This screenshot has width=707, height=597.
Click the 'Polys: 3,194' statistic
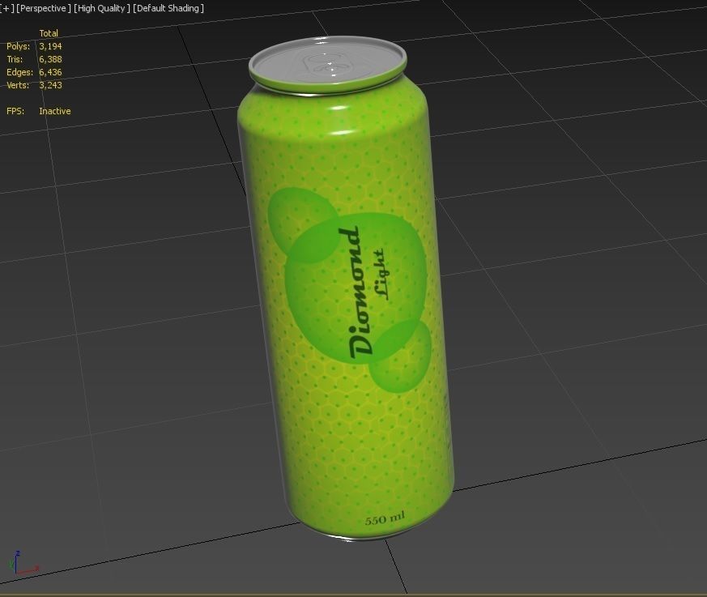[34, 46]
